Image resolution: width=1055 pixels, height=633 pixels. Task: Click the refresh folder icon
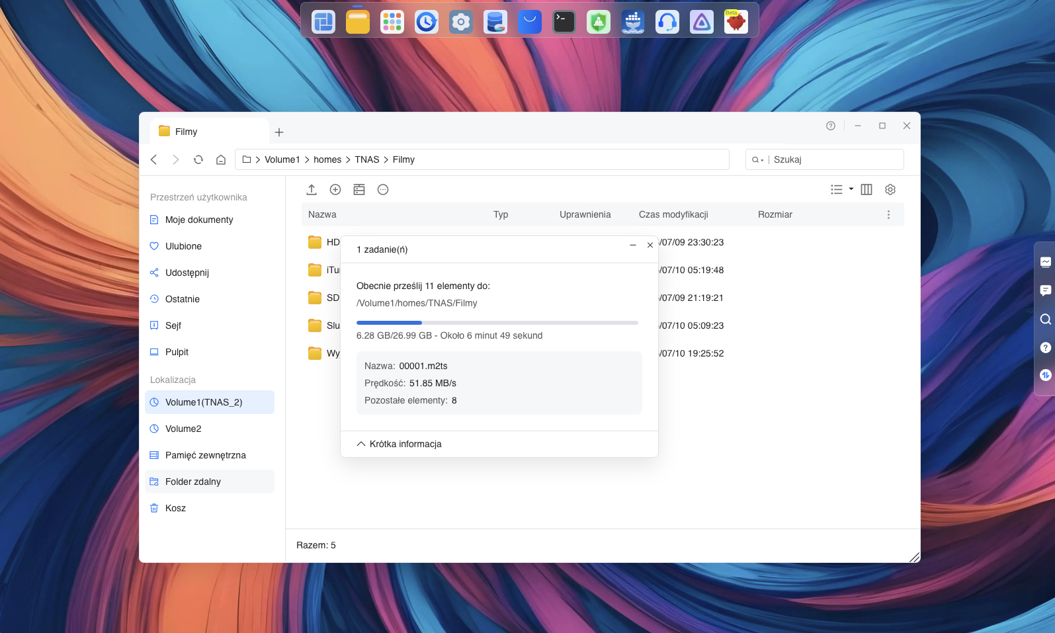pos(198,159)
